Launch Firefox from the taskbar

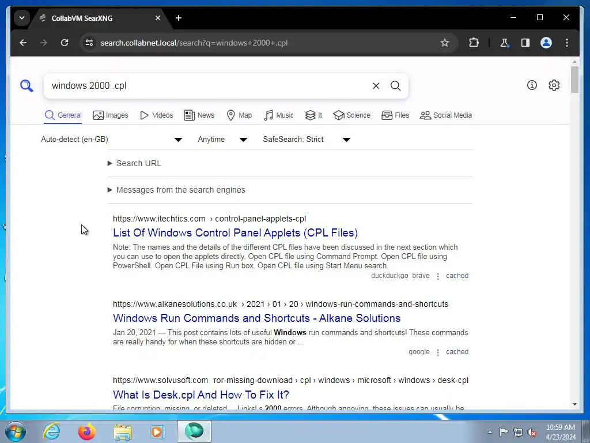coord(87,431)
